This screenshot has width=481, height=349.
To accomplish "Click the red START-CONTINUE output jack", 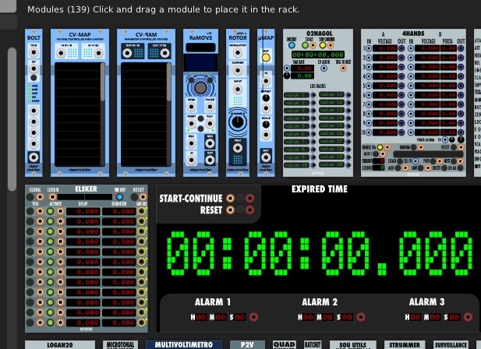I will 249,198.
